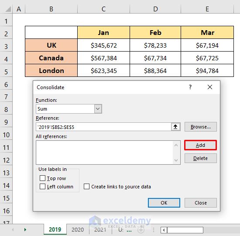Select column D header

click(155, 9)
